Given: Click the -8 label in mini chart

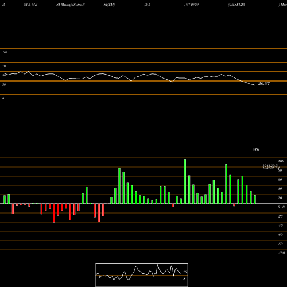Looking at the screenshot, I should point(184,279).
